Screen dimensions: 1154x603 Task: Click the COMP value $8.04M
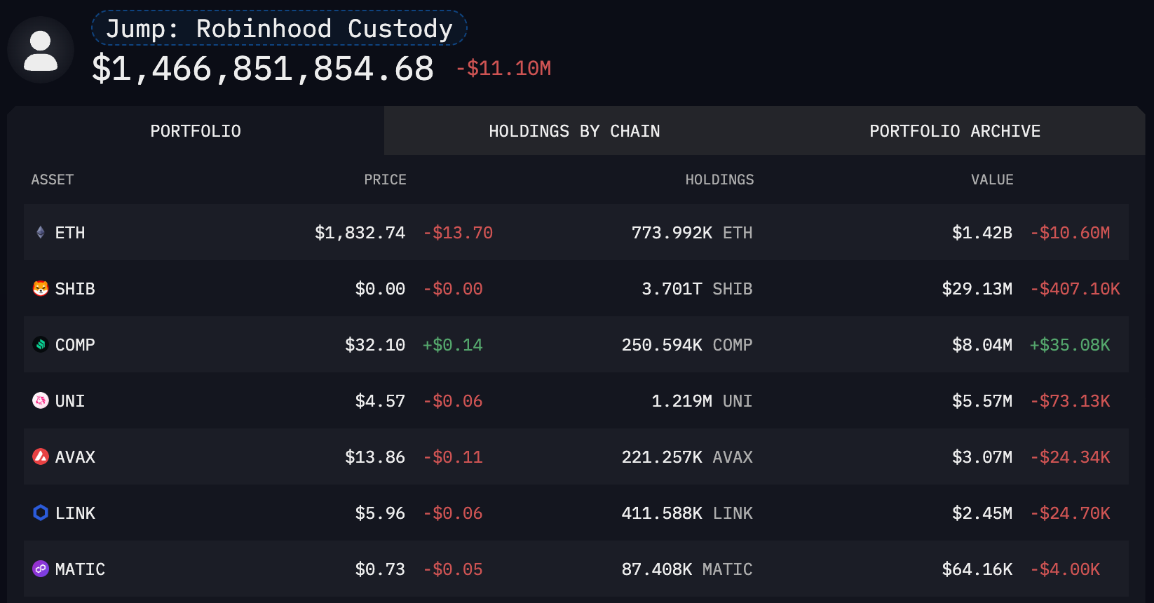pyautogui.click(x=982, y=345)
